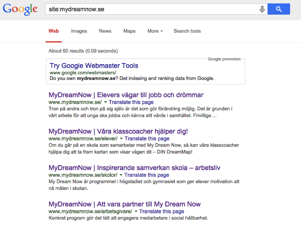Select the Web tab
Screen dimensions: 301x225
tap(54, 31)
